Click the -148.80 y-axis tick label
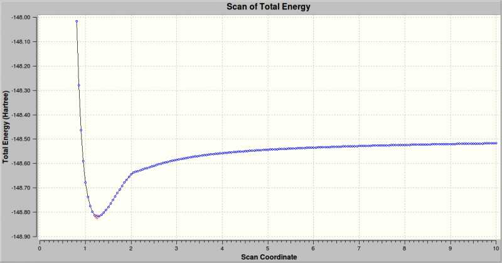 [21, 212]
